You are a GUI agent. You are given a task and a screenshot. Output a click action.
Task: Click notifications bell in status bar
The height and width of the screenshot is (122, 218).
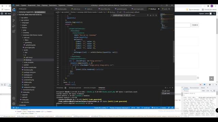pyautogui.click(x=172, y=108)
